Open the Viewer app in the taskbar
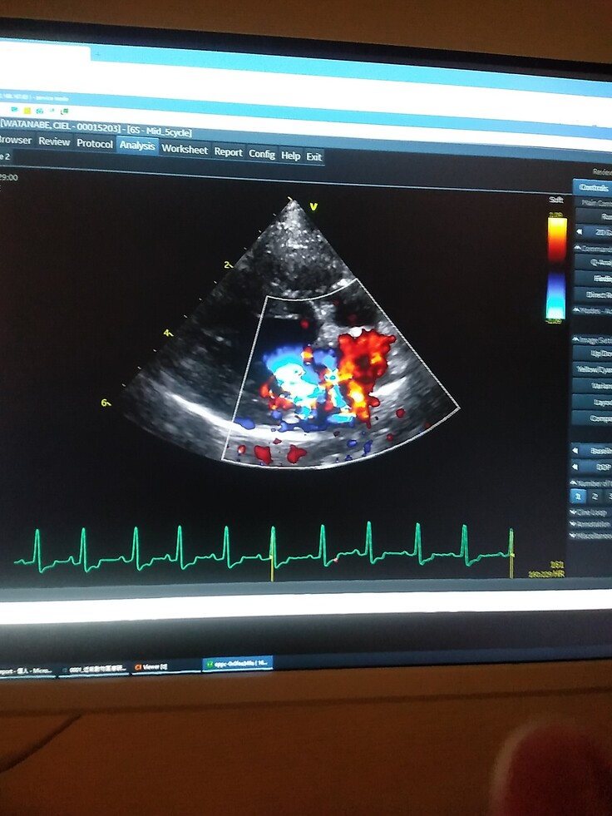The image size is (612, 816). (152, 666)
